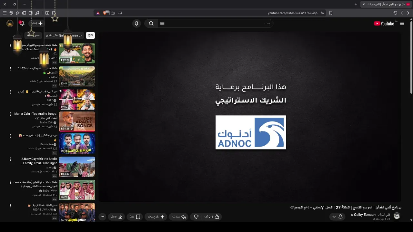
Task: Click the Download (تنزيل) button
Action: tap(117, 217)
